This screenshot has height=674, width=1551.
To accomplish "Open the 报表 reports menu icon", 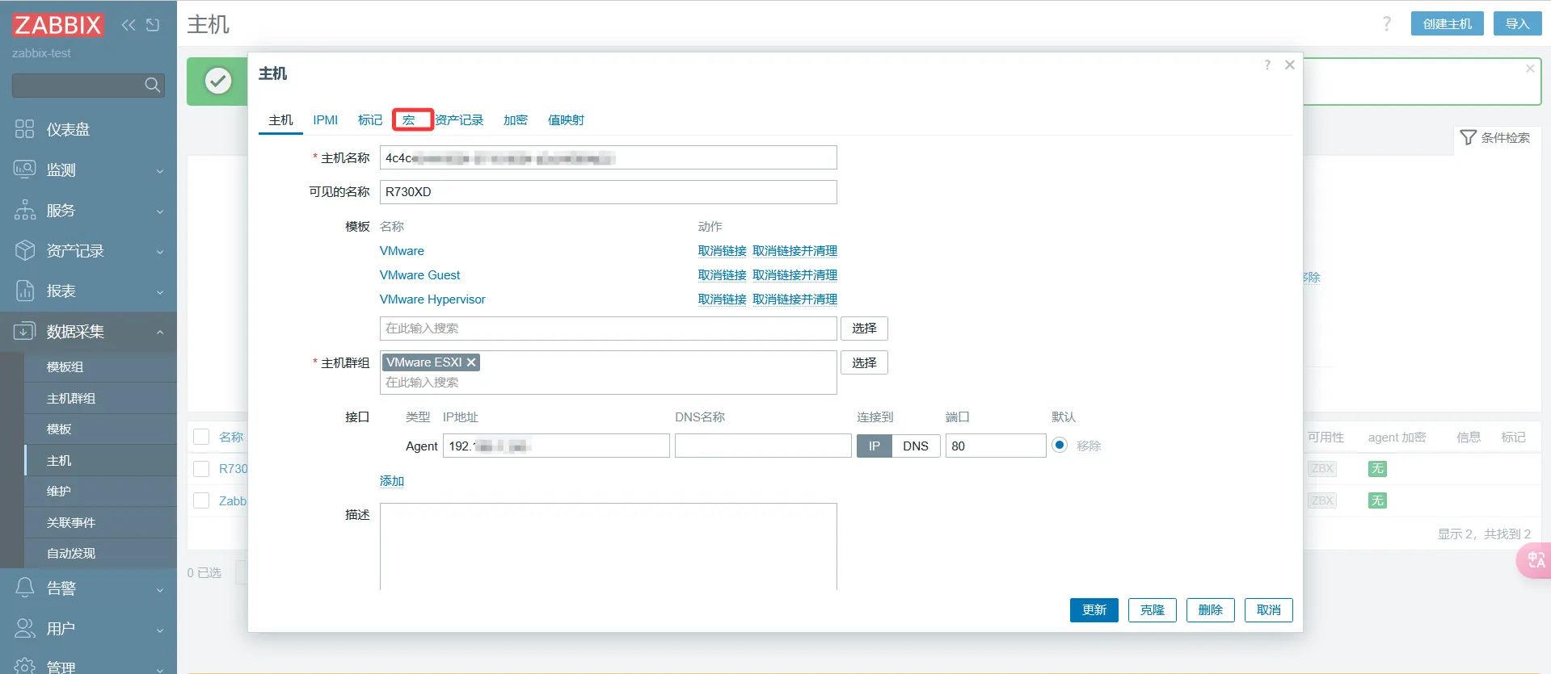I will [25, 291].
